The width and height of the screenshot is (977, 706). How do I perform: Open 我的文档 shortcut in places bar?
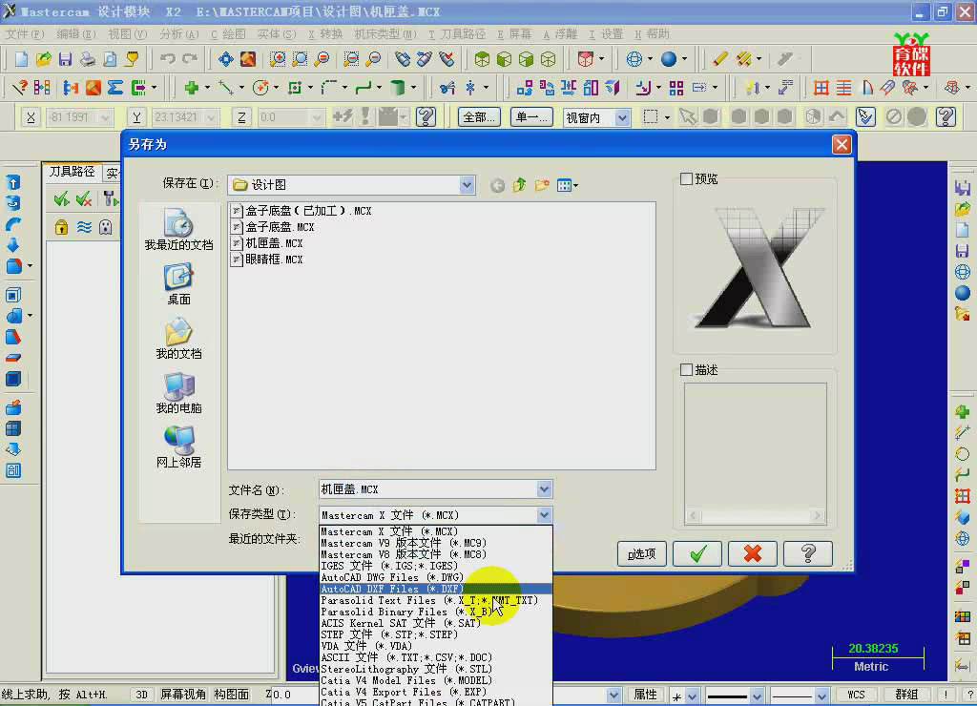[x=178, y=339]
